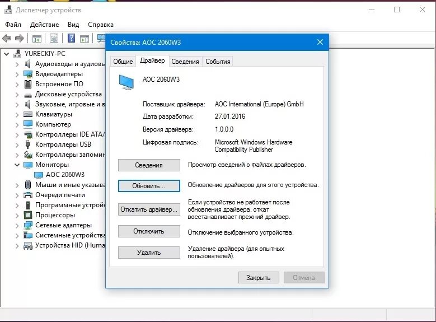Switch to the Сведения tab
The width and height of the screenshot is (436, 322).
pyautogui.click(x=185, y=62)
